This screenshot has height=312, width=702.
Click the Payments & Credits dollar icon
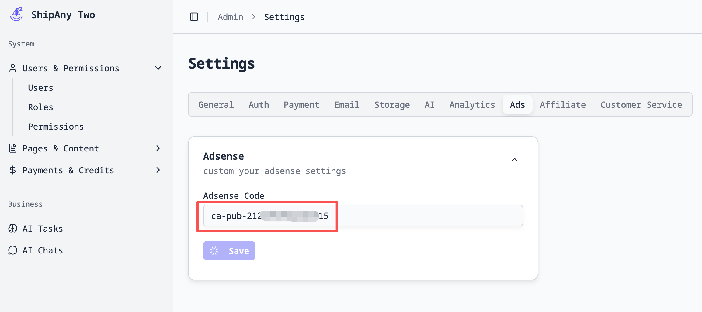13,170
